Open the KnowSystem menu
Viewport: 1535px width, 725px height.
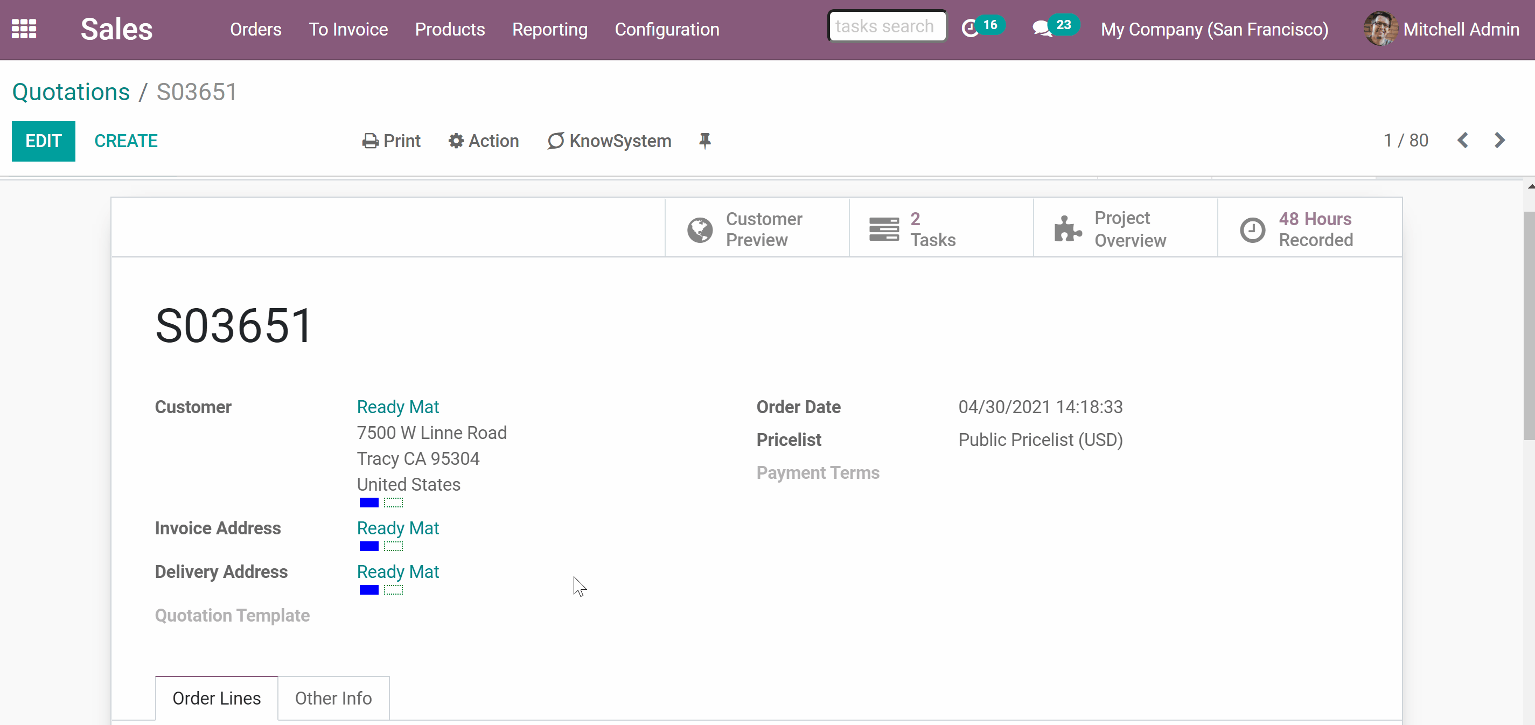coord(609,141)
